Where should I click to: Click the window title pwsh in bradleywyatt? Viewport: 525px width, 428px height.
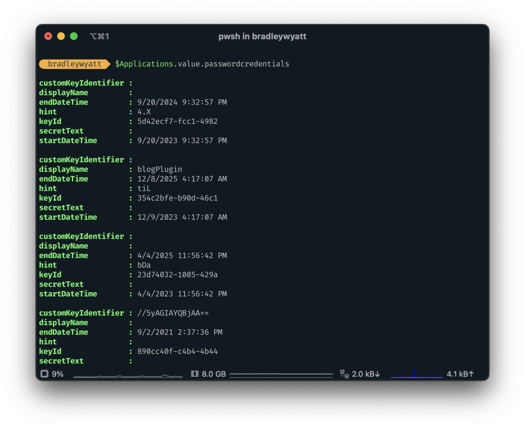pos(262,36)
